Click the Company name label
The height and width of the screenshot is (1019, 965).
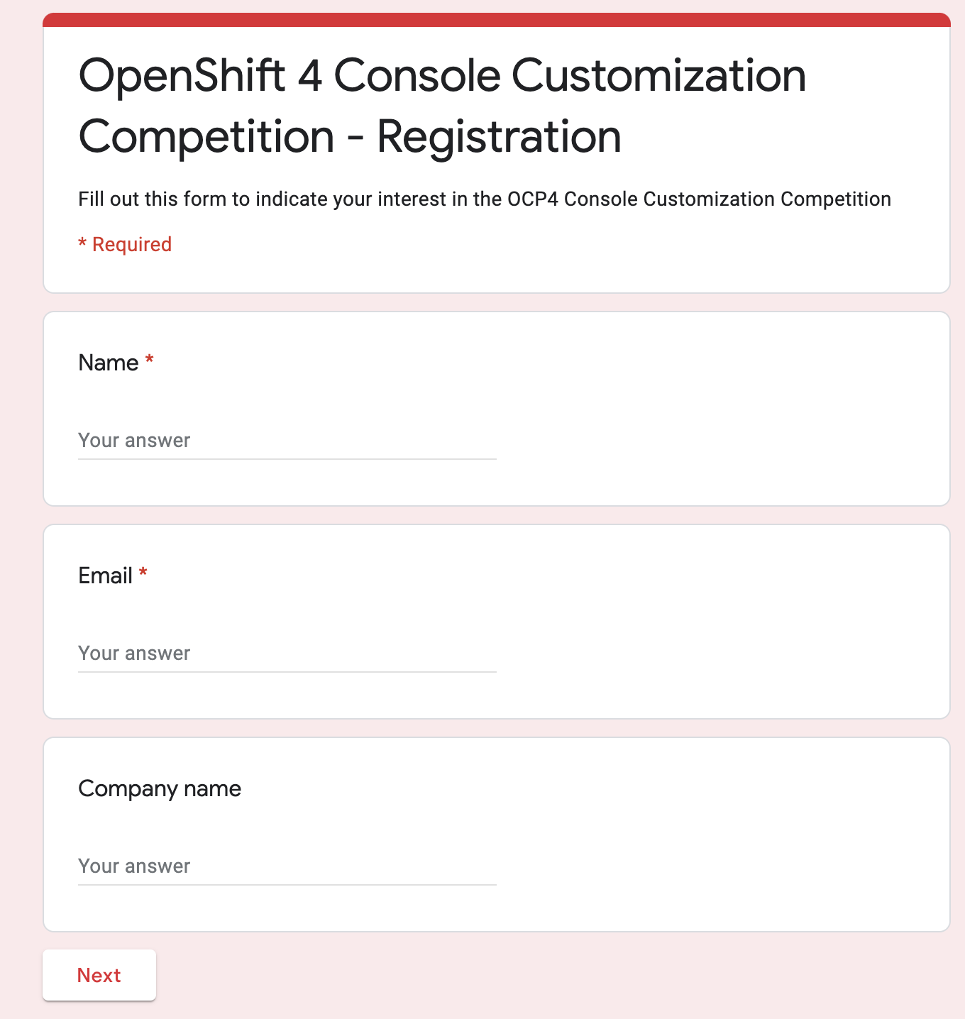(x=160, y=788)
